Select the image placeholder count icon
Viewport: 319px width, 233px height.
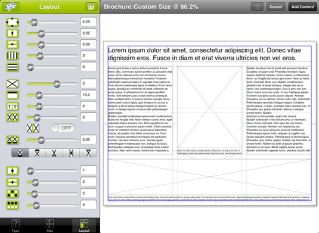(x=13, y=84)
